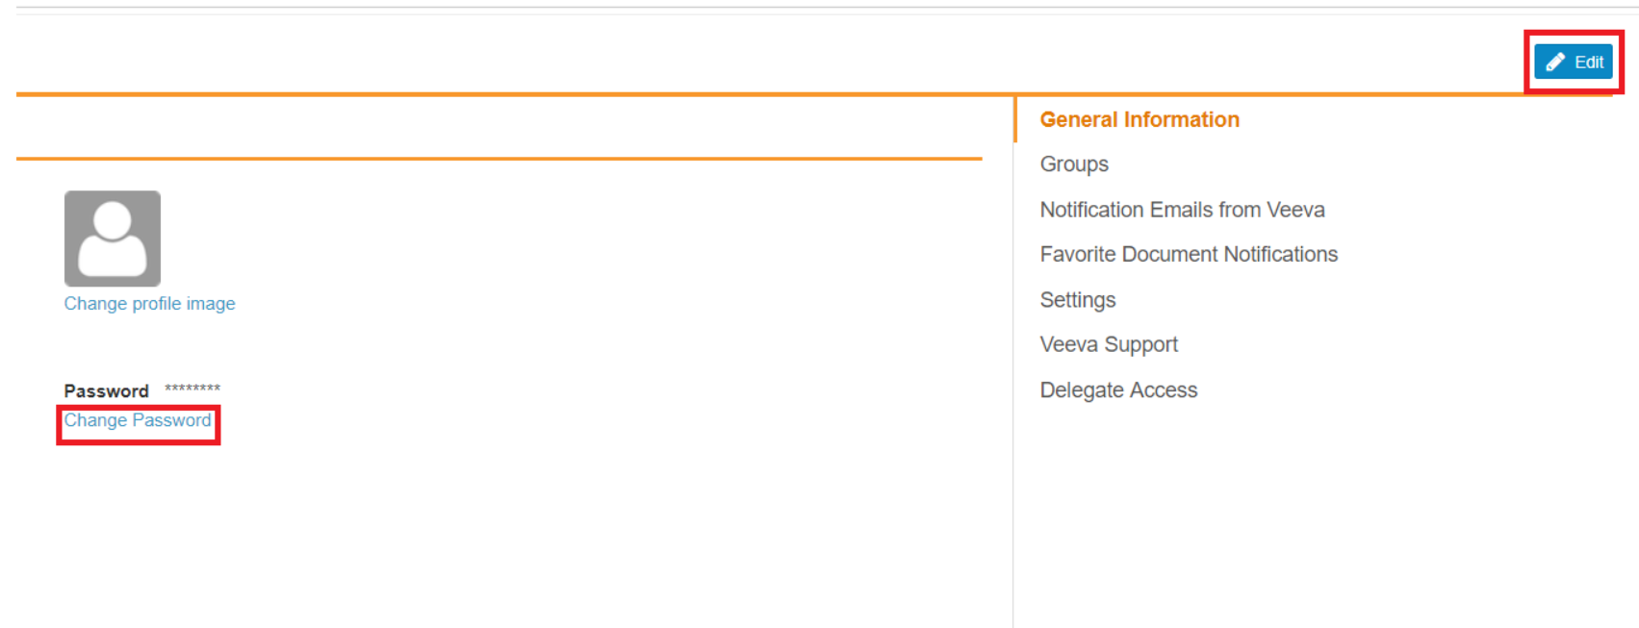This screenshot has width=1639, height=628.
Task: Jump to Favorite Document Notifications
Action: [x=1189, y=255]
